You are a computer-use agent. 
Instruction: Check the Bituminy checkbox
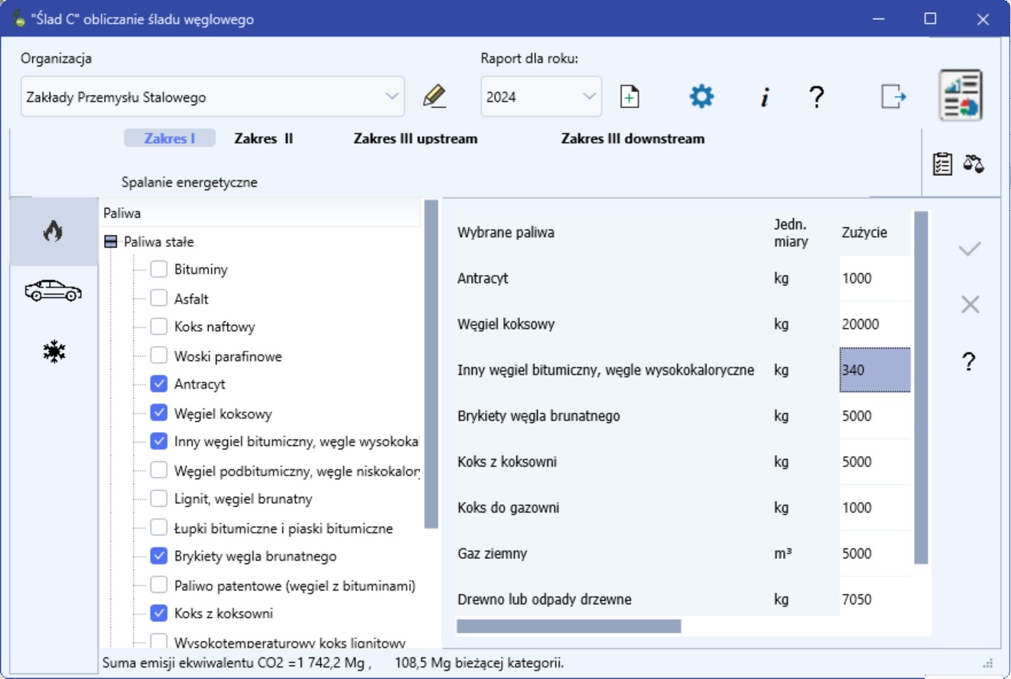coord(158,269)
